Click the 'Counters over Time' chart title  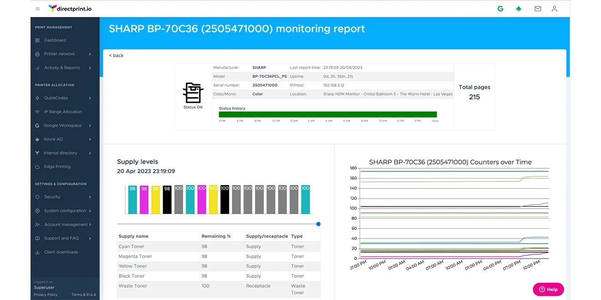pos(450,162)
